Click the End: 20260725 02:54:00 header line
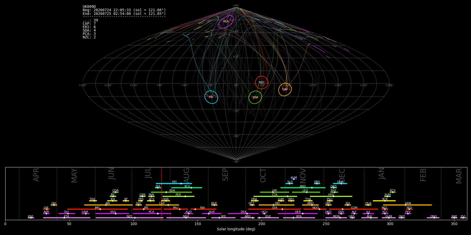 (124, 14)
